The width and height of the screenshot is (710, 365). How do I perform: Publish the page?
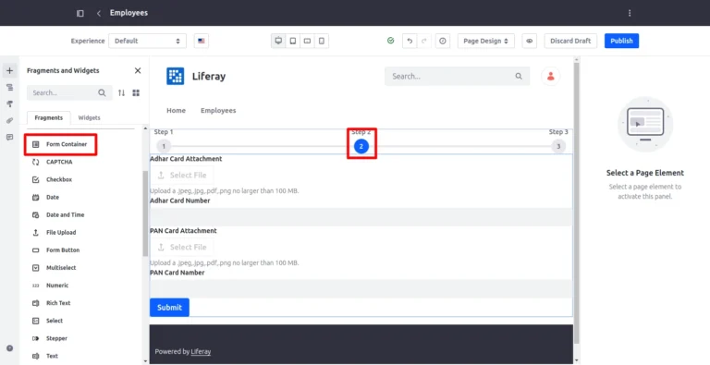coord(621,41)
